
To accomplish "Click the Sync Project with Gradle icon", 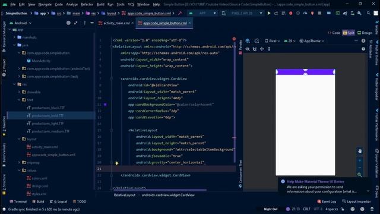I will pos(345,13).
